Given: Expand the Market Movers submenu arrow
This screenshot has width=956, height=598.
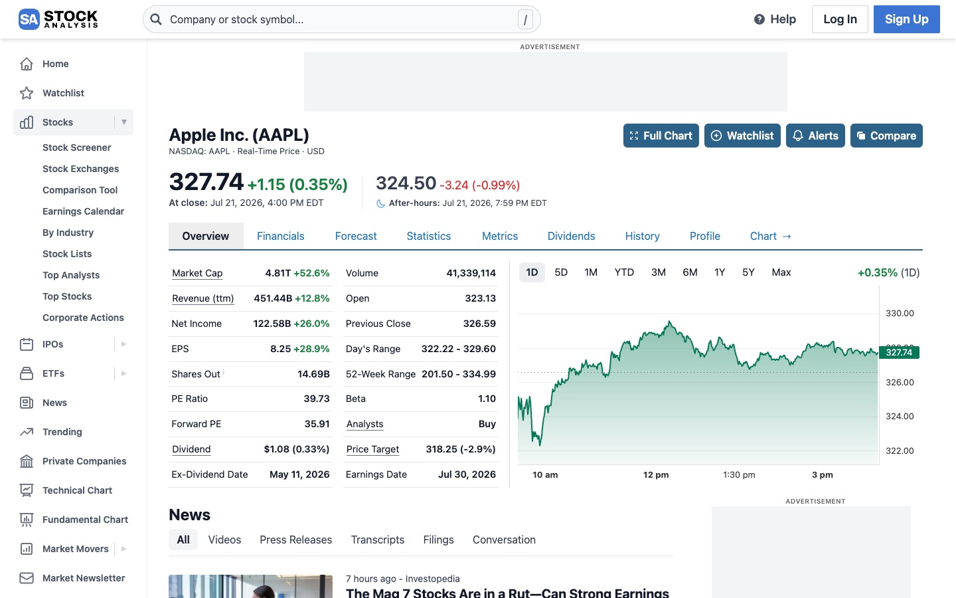Looking at the screenshot, I should [123, 549].
